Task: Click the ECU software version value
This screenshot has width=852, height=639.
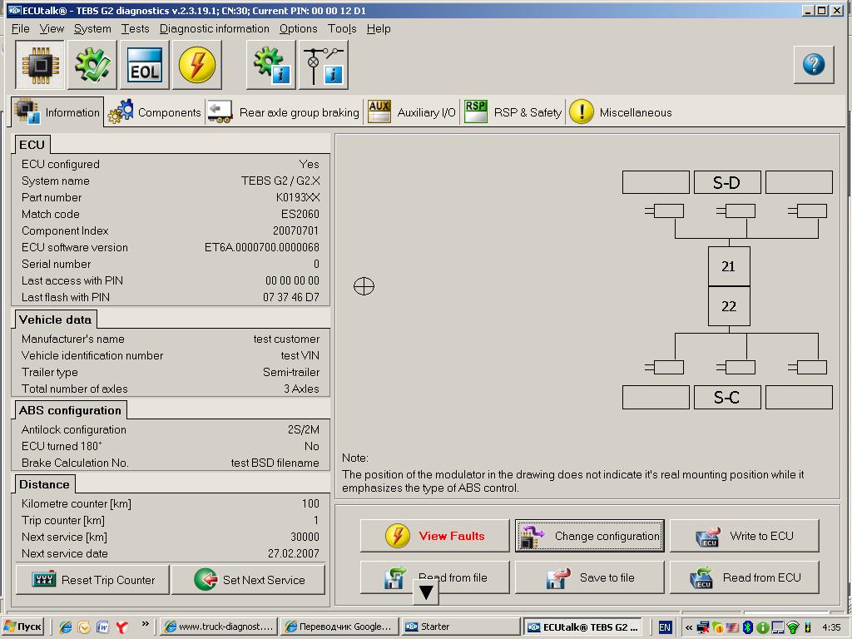Action: point(262,247)
